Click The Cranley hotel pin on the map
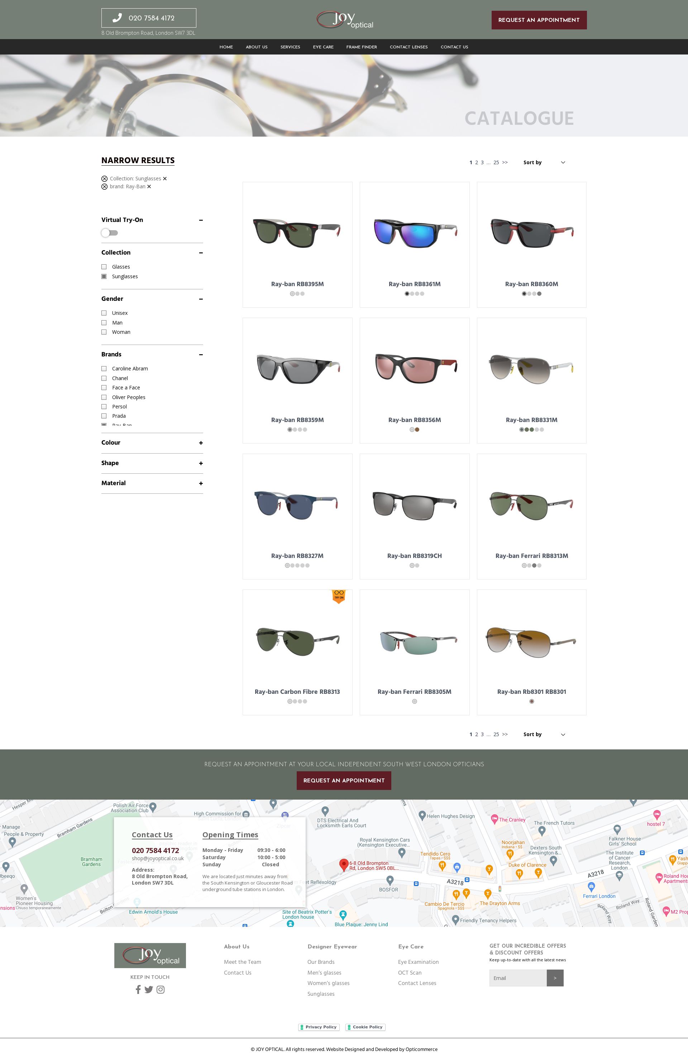 coord(494,819)
